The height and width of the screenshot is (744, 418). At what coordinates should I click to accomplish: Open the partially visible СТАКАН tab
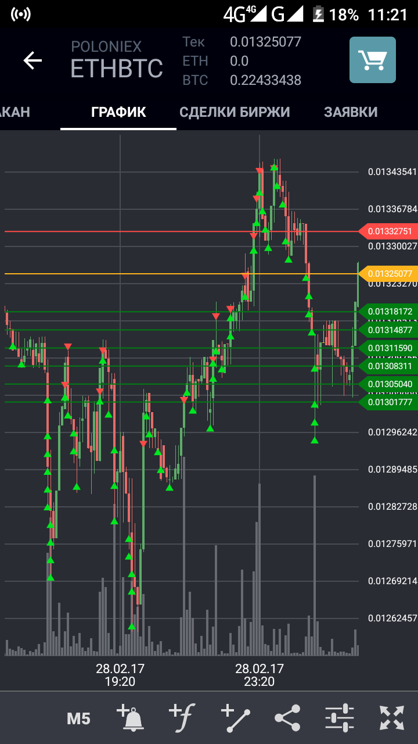click(15, 112)
